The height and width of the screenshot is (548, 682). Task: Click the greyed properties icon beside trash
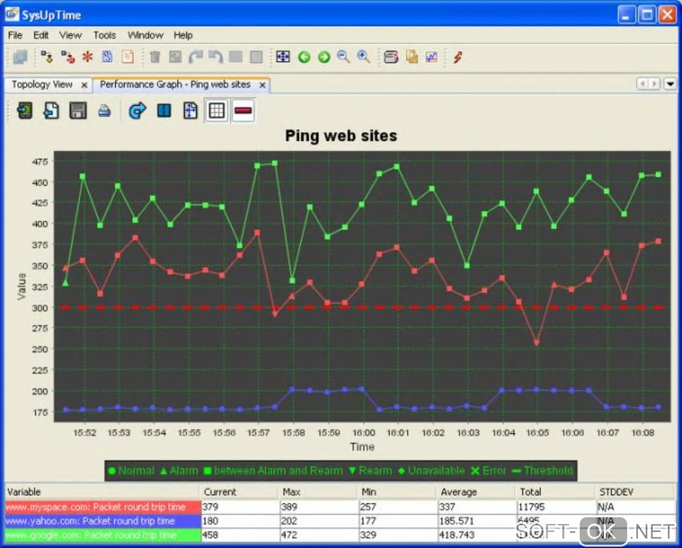click(x=175, y=57)
